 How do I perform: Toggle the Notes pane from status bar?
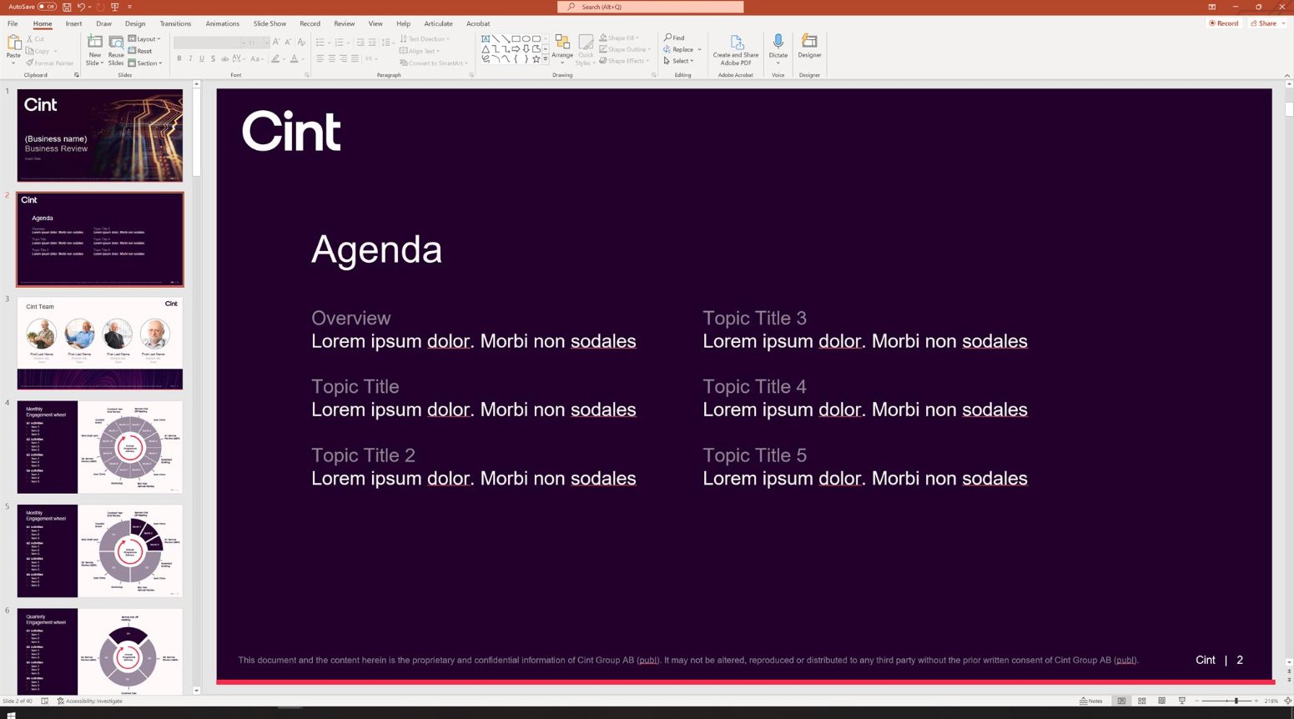coord(1091,701)
